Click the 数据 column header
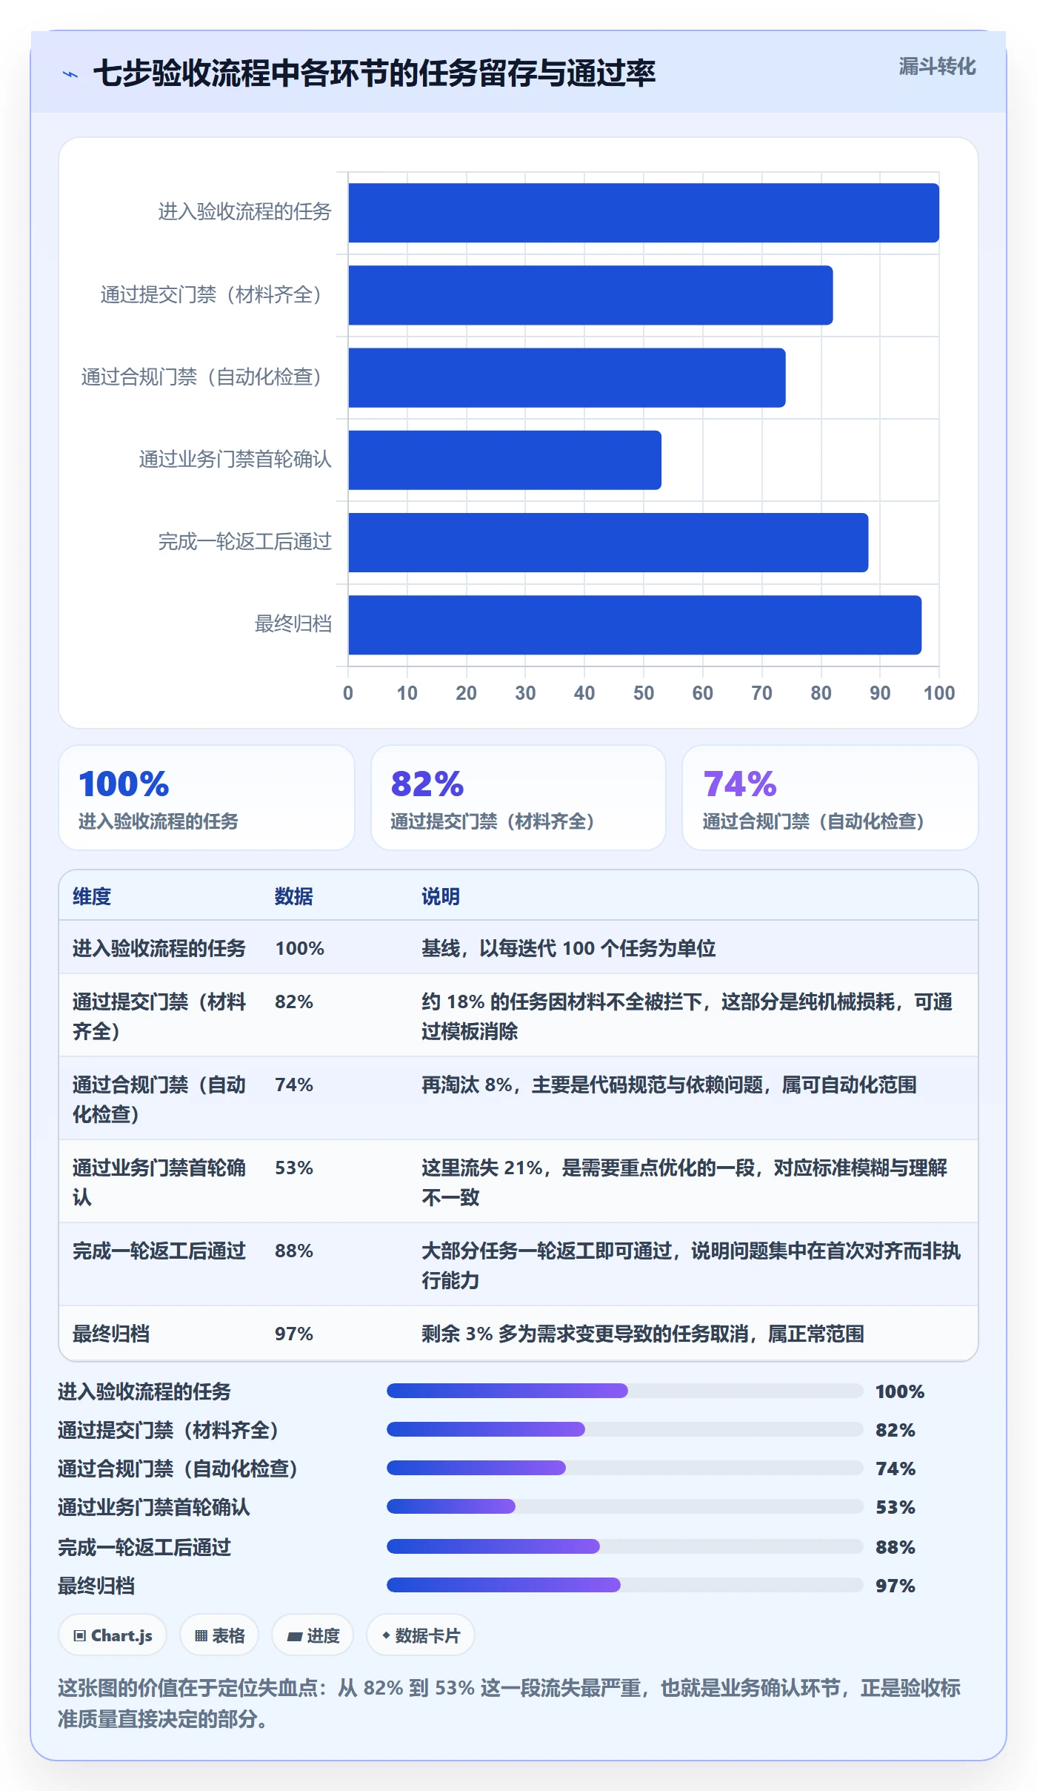This screenshot has height=1791, width=1037. (x=294, y=896)
